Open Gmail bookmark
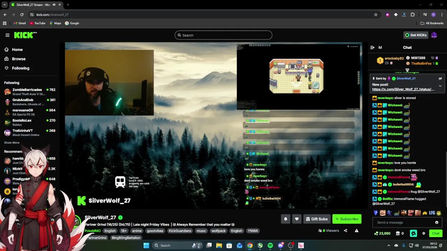The width and height of the screenshot is (447, 251). point(20,23)
